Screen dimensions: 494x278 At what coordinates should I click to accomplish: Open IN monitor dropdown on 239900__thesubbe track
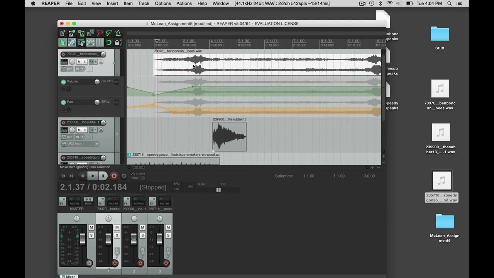(x=80, y=137)
